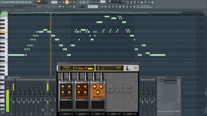The image size is (207, 116).
Task: Click the one-click audio recording microphone icon
Action: (x=135, y=2)
